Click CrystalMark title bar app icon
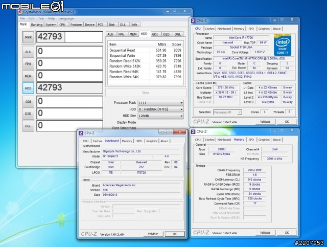This screenshot has height=247, width=327. (x=20, y=12)
